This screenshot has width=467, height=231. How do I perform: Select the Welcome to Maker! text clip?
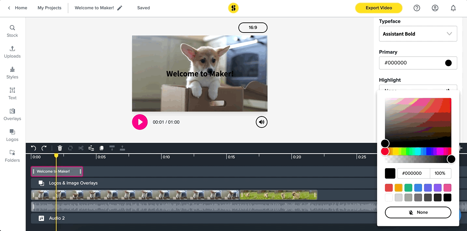[x=57, y=171]
